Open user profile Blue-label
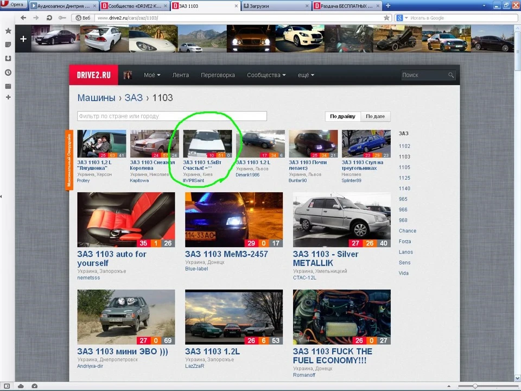Screen dimensions: 521x391 pos(196,269)
